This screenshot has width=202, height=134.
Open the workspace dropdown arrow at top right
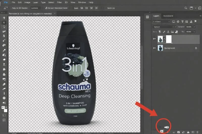195,8
